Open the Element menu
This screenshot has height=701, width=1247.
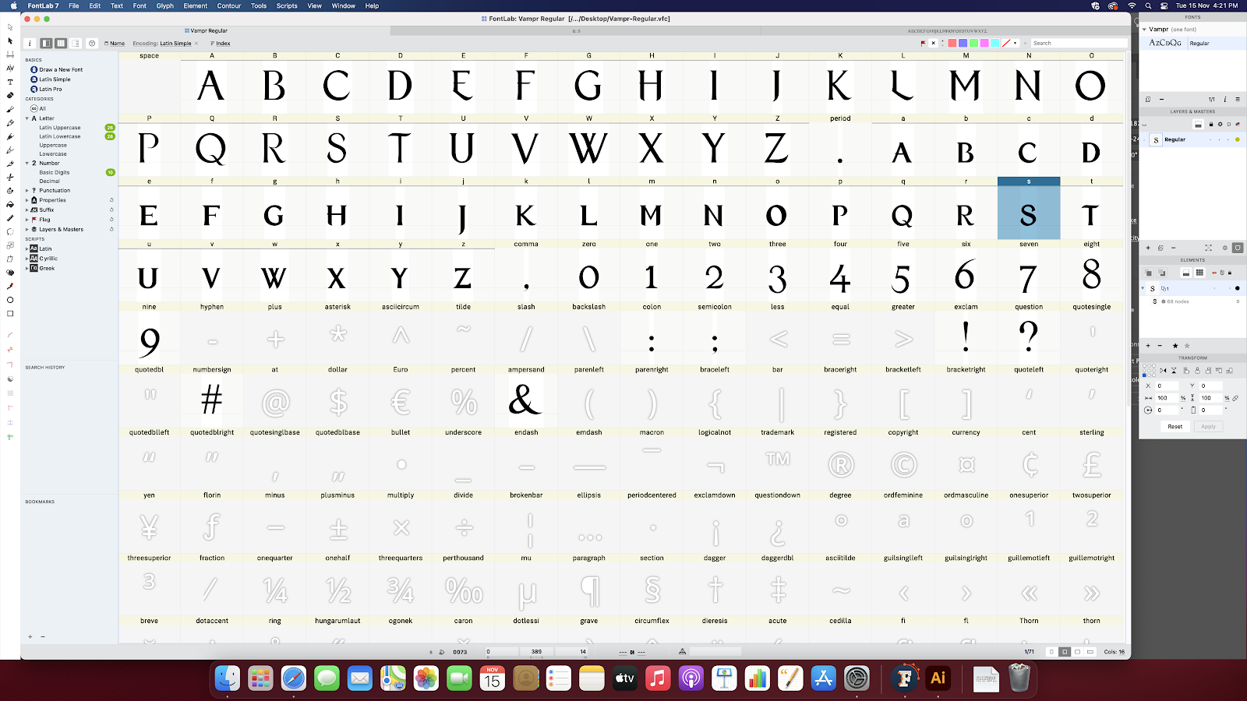pyautogui.click(x=196, y=5)
